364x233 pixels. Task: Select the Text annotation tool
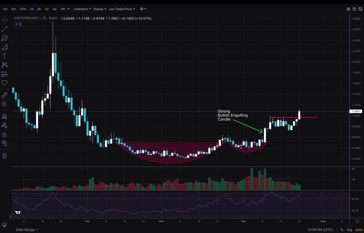click(4, 56)
